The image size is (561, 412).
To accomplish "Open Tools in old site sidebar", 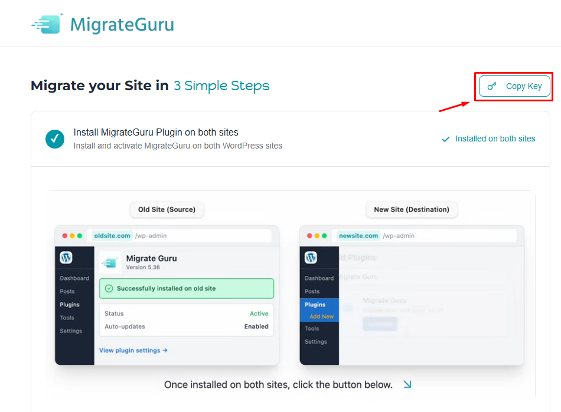I will click(67, 318).
